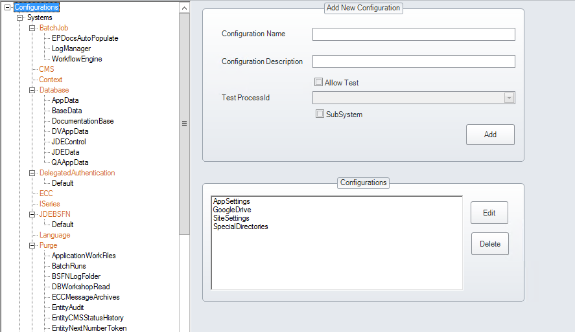Select the DelegatedAuthentication tree item

tap(77, 173)
